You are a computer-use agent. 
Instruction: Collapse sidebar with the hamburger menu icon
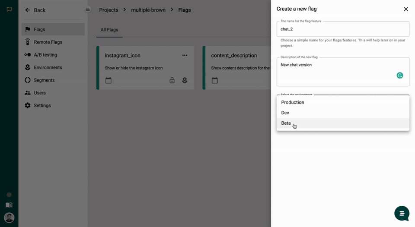point(88,9)
